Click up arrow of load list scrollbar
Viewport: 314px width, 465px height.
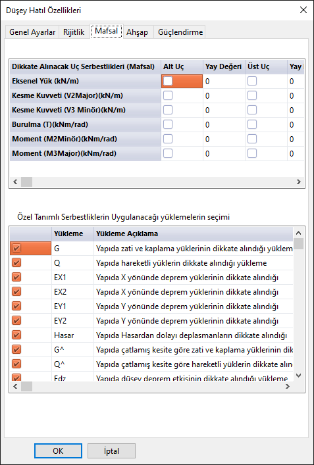tap(299, 233)
